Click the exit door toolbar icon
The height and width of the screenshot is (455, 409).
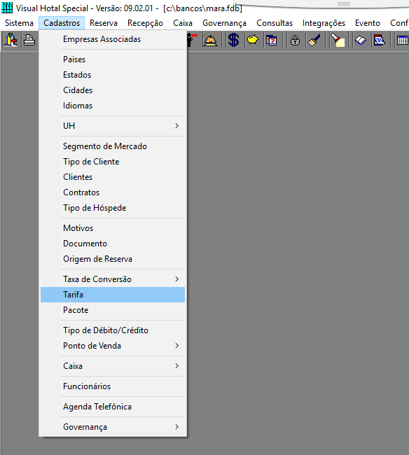coord(11,40)
